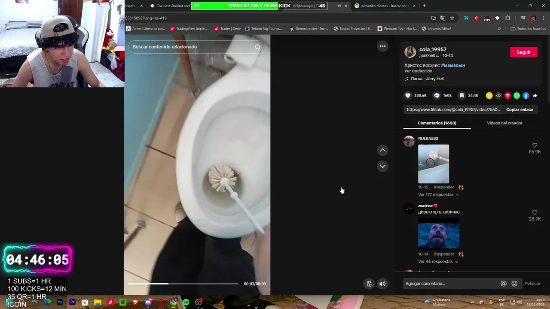550x309 pixels.
Task: Go to the next video with the down arrow
Action: [x=382, y=166]
